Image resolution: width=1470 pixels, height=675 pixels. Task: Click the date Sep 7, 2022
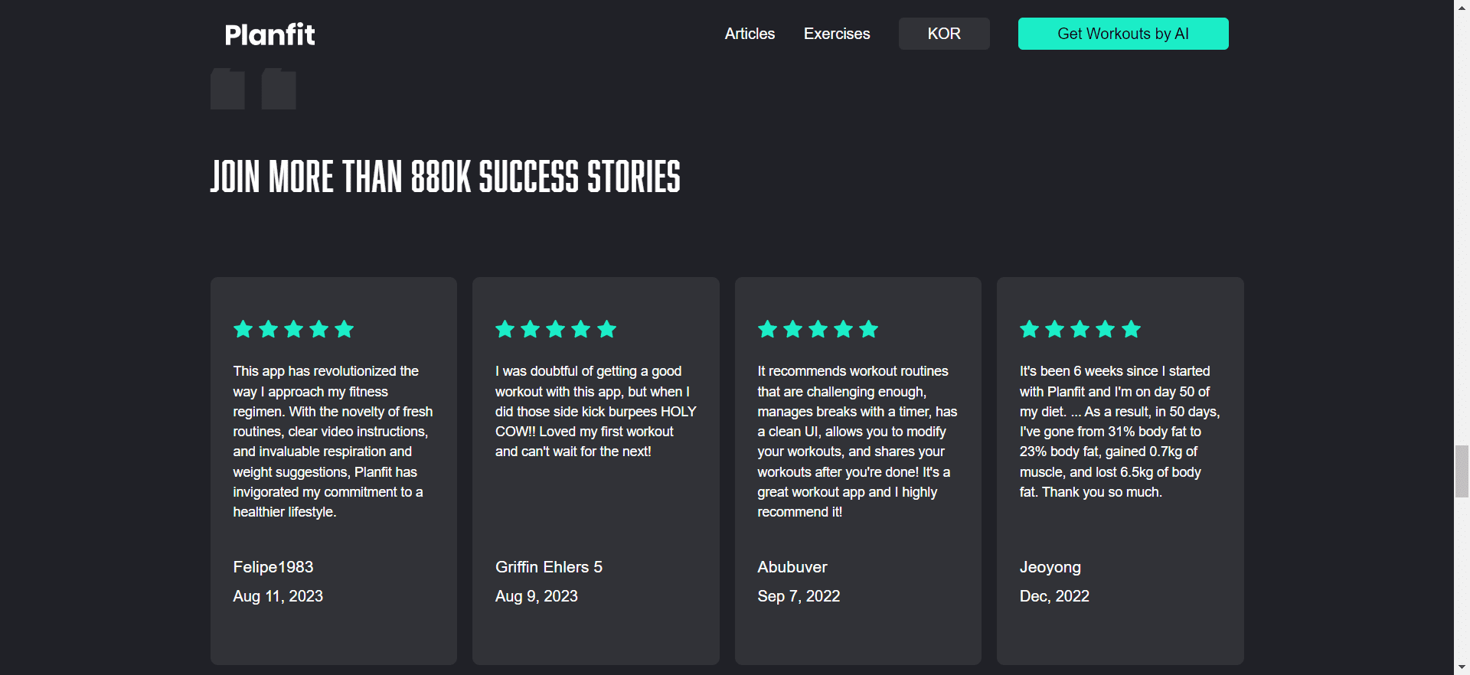799,596
